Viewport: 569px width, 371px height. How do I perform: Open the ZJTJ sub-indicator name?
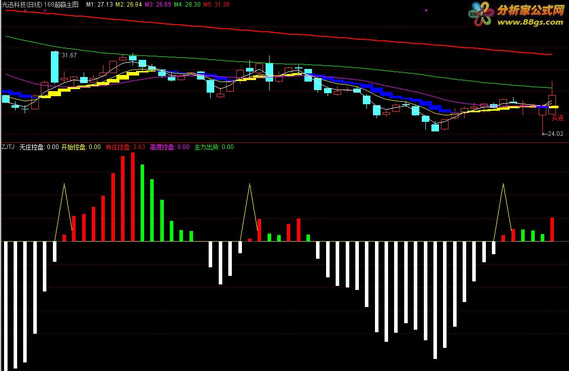coord(8,146)
